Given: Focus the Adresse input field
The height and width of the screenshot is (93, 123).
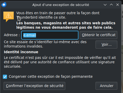Looking at the screenshot, I should click(x=50, y=35).
